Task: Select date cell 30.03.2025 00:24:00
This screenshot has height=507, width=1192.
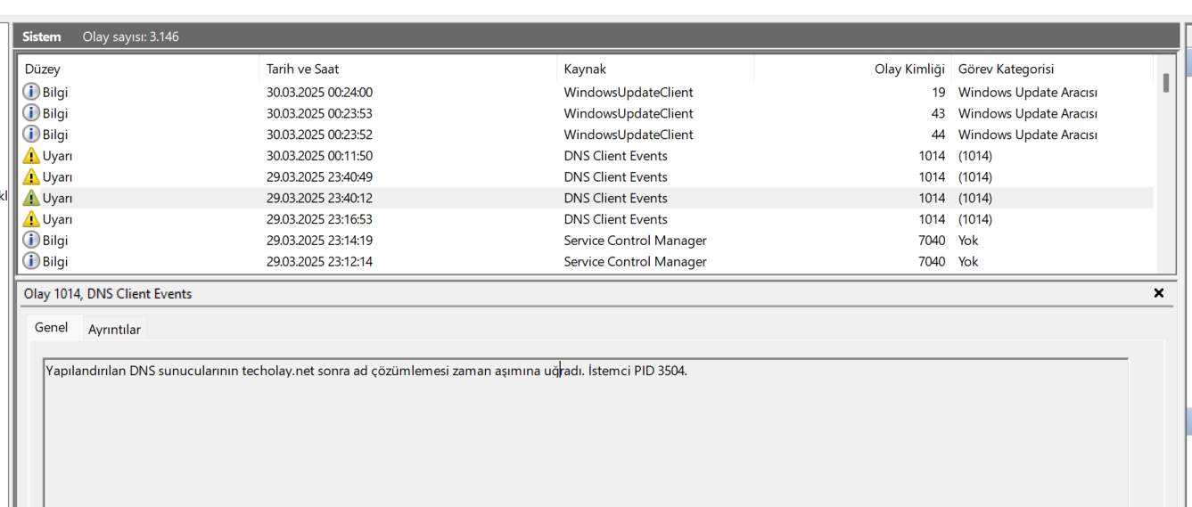Action: [319, 92]
